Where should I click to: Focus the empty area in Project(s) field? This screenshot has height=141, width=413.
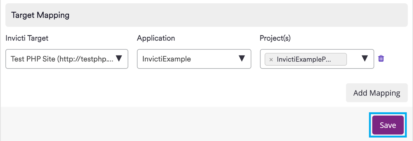[353, 59]
